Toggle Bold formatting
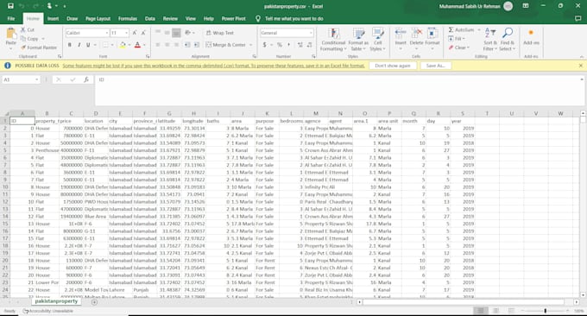The image size is (587, 316). click(70, 45)
